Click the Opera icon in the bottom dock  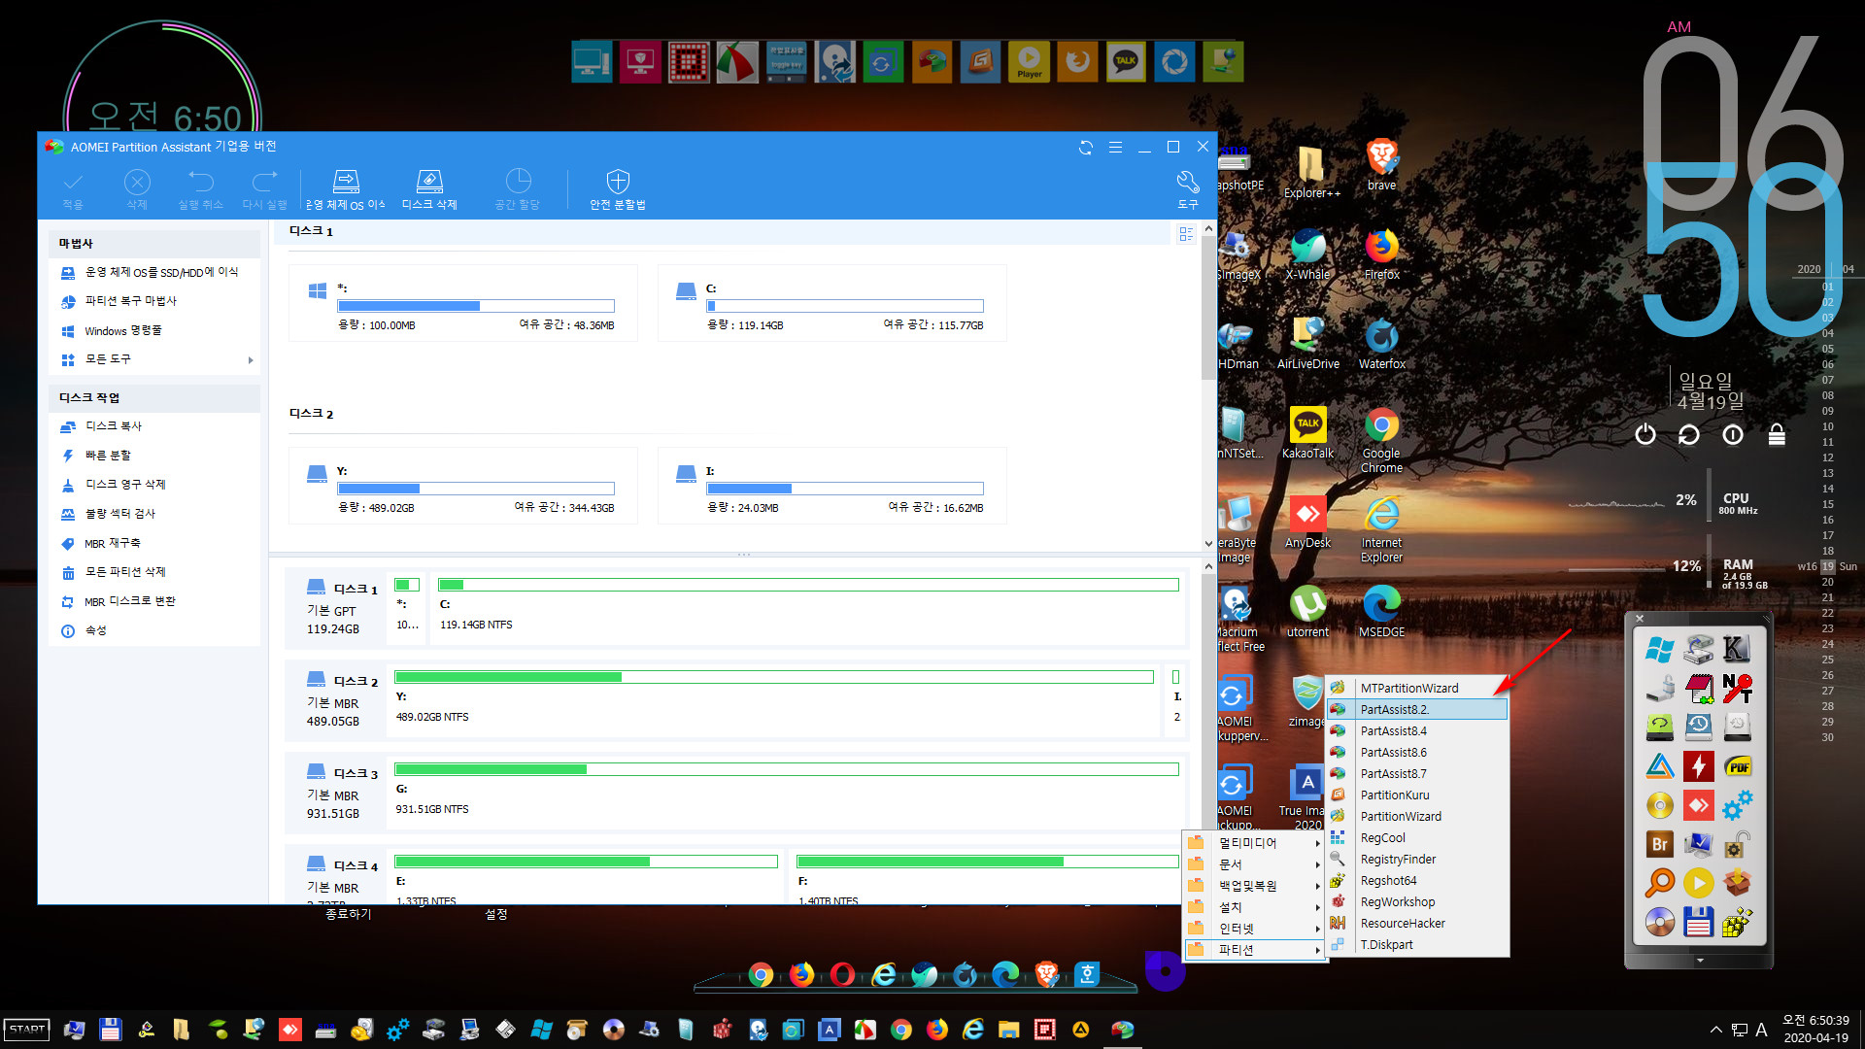click(842, 973)
